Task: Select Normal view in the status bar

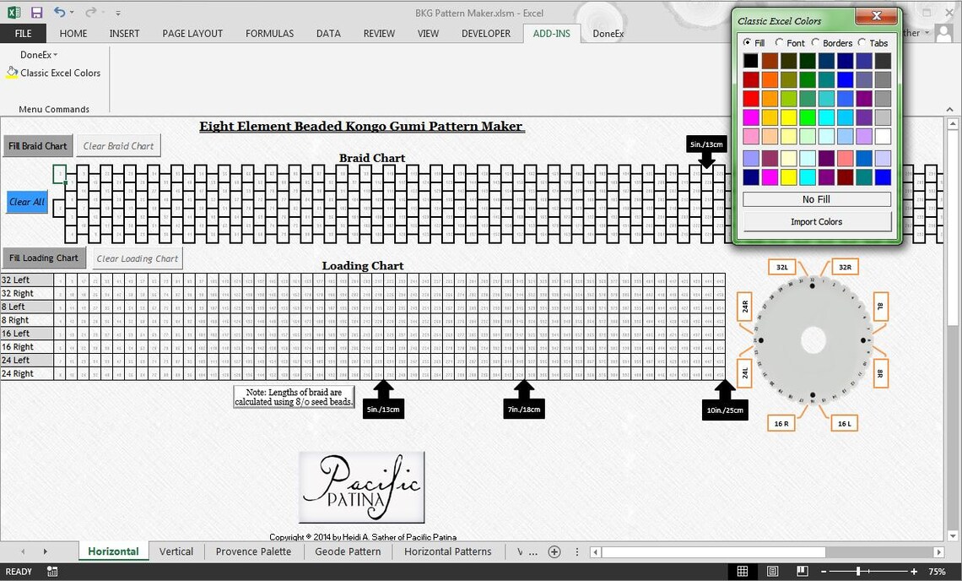Action: 743,571
